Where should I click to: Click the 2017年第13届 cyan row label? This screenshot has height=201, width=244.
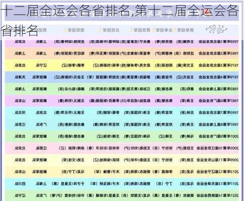tap(217, 184)
